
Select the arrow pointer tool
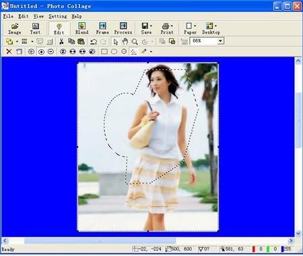116,42
